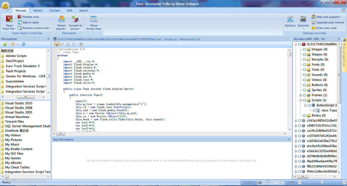Check the class Tope checkbox

314,110
